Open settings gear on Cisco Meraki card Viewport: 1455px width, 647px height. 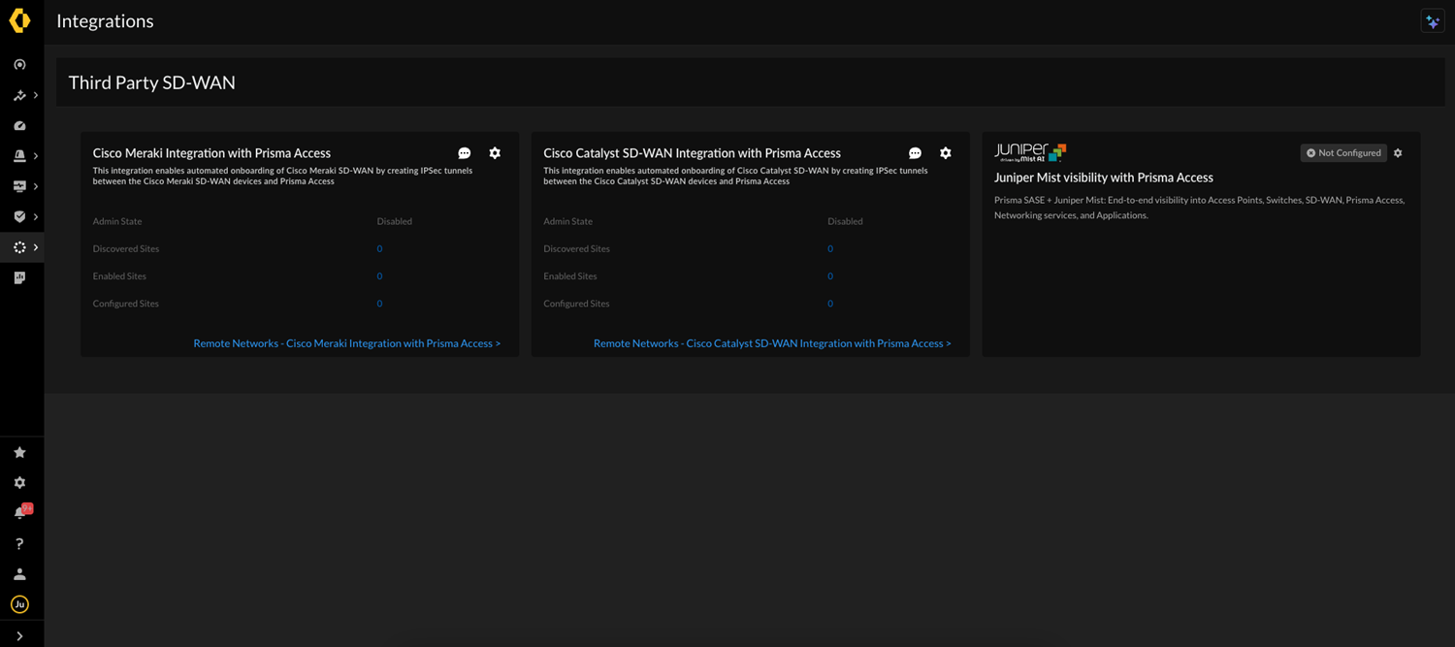point(495,153)
